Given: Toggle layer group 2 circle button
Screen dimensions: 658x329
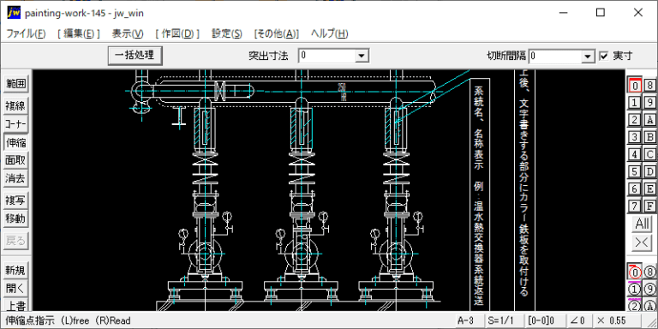Looking at the screenshot, I should [x=635, y=305].
